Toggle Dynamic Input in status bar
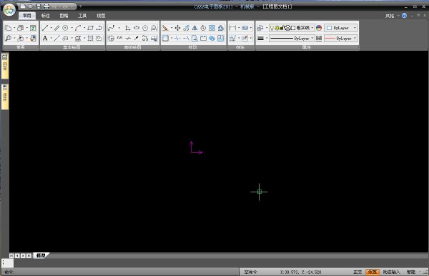This screenshot has height=276, width=429. 391,272
